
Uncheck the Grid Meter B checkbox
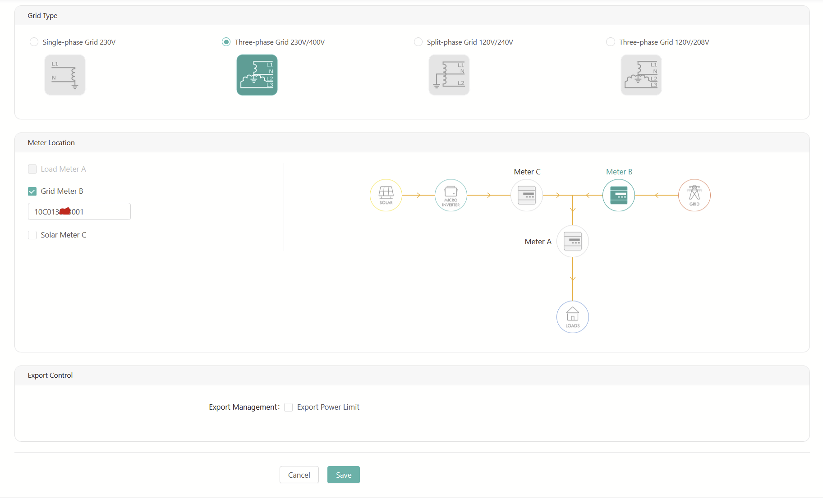pyautogui.click(x=32, y=191)
